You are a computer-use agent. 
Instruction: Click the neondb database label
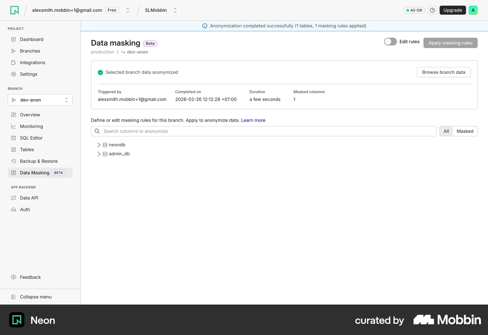pyautogui.click(x=117, y=145)
